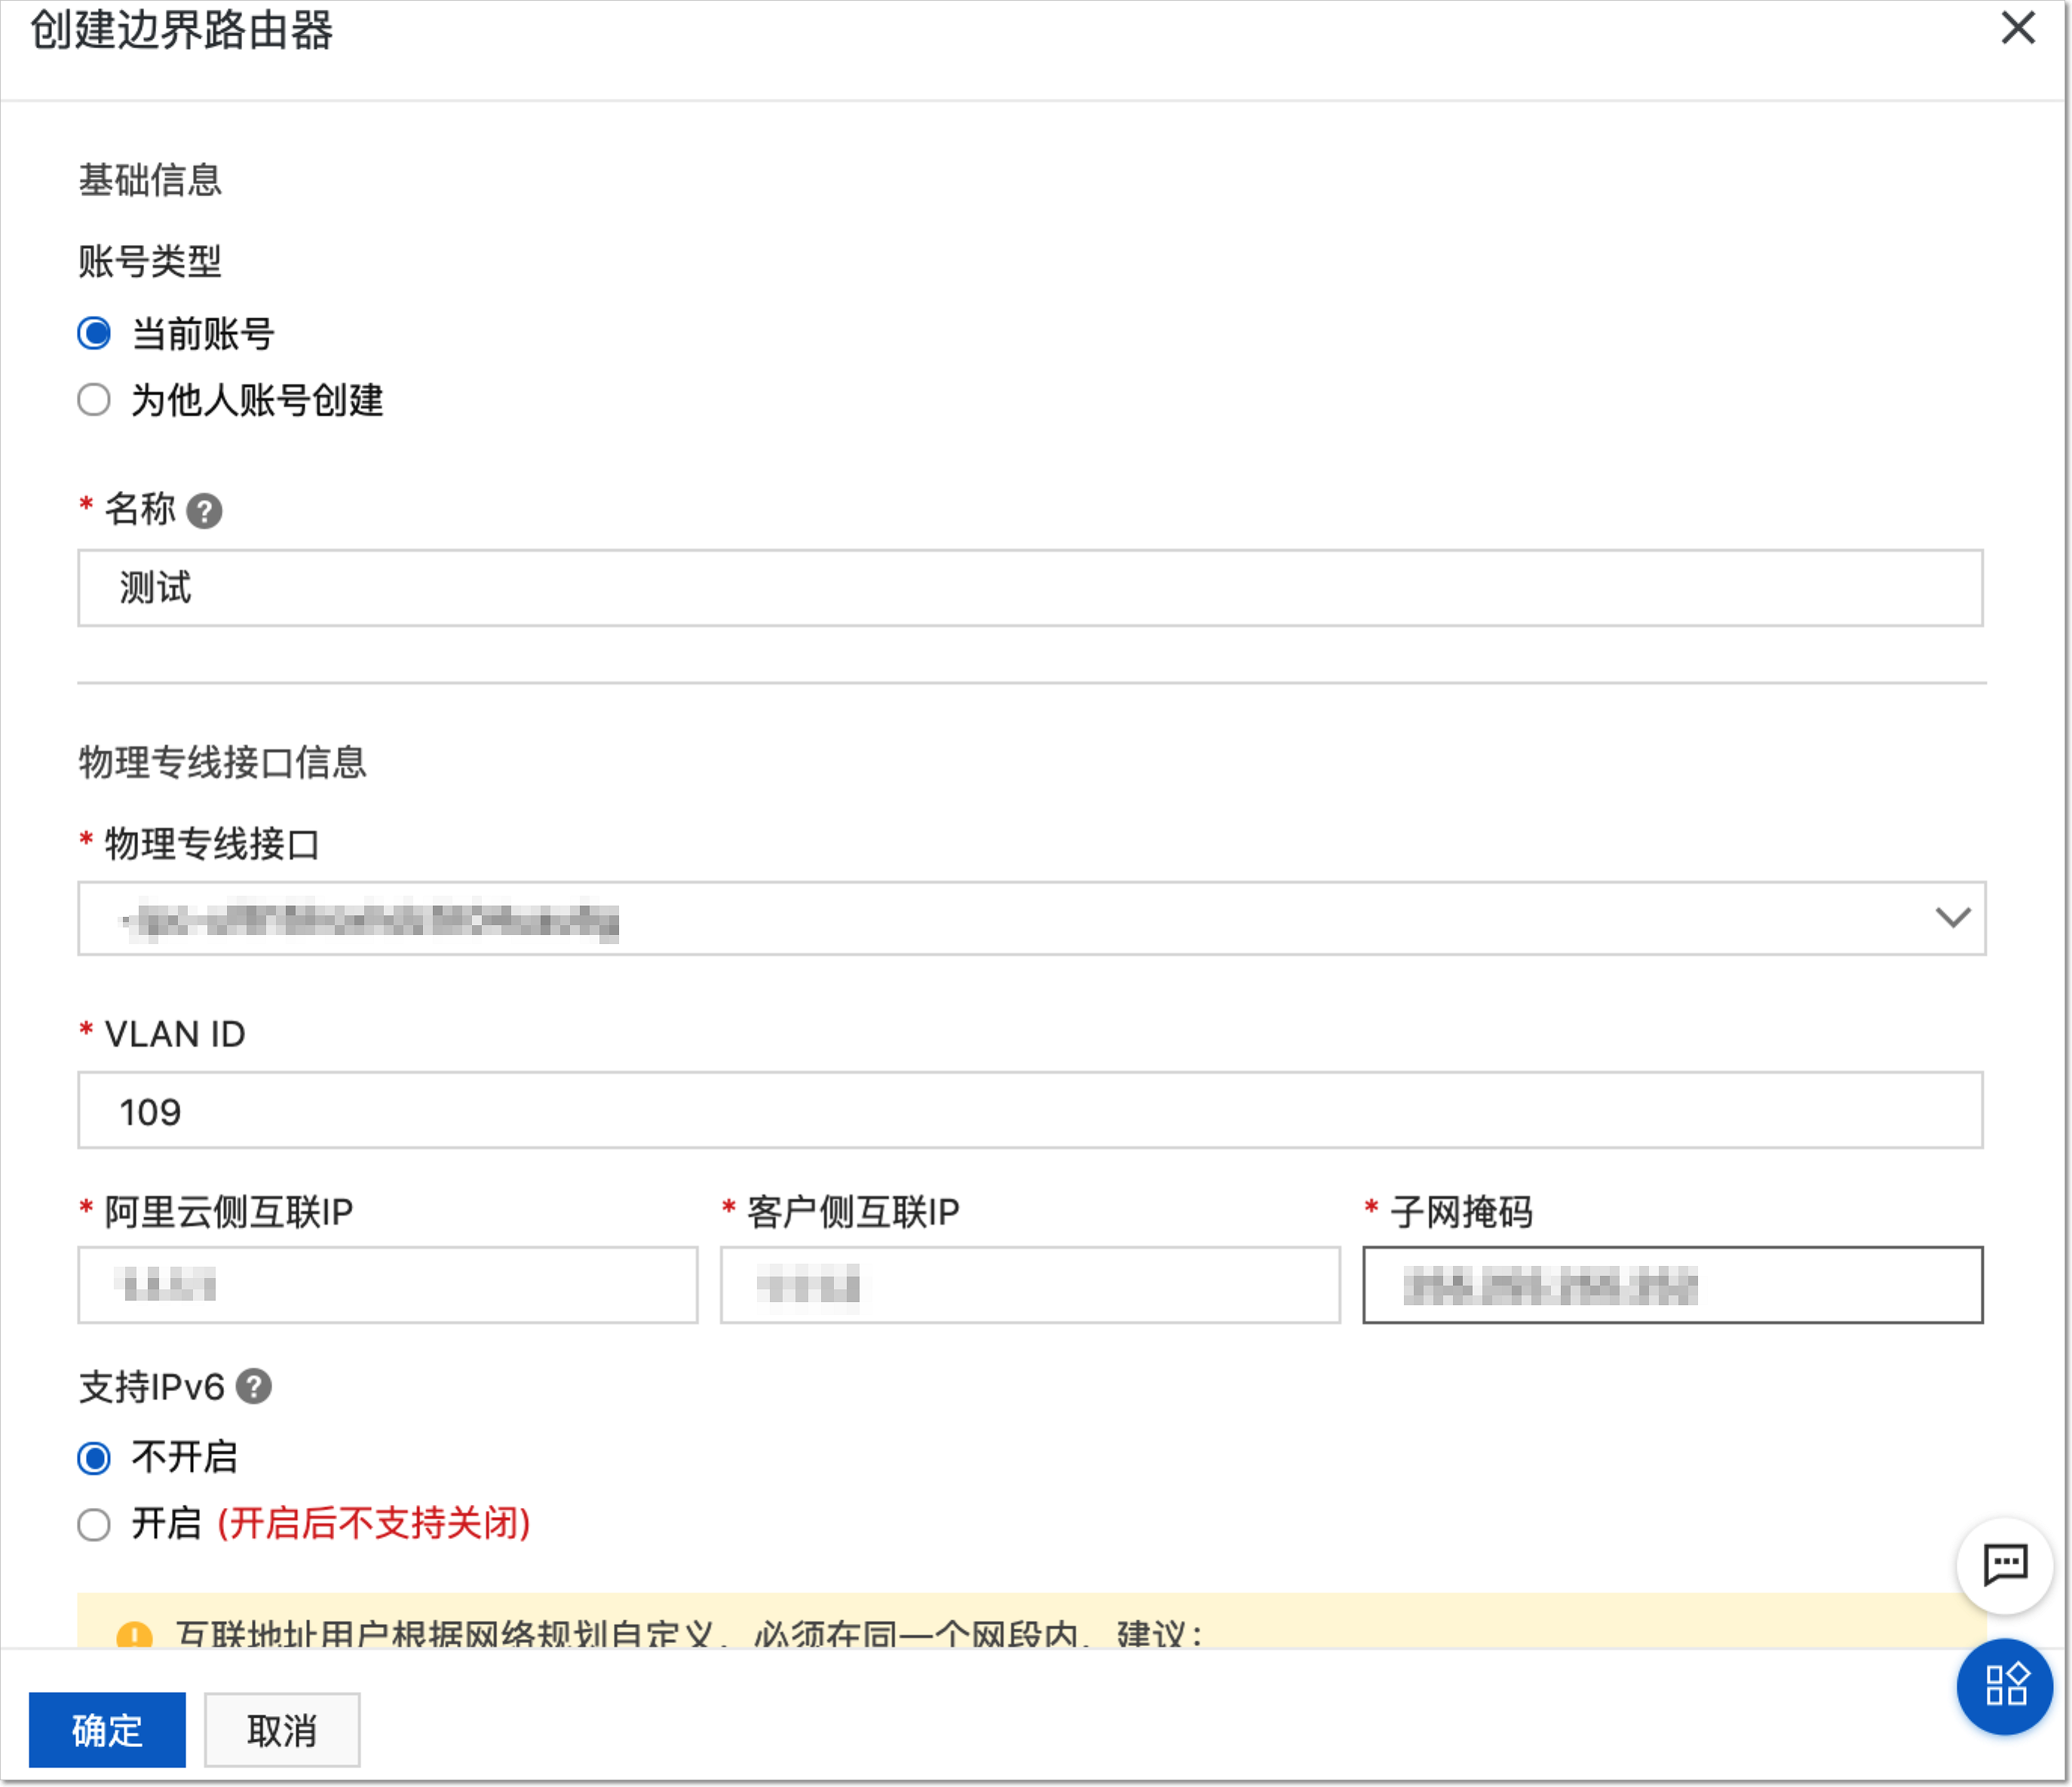This screenshot has height=1787, width=2072.
Task: Click the 物理专线接口信息 section heading
Action: 222,762
